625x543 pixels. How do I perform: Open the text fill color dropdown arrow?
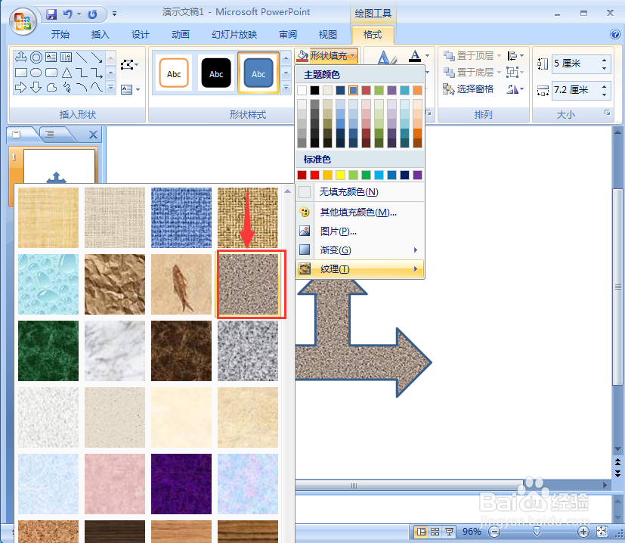(x=427, y=55)
